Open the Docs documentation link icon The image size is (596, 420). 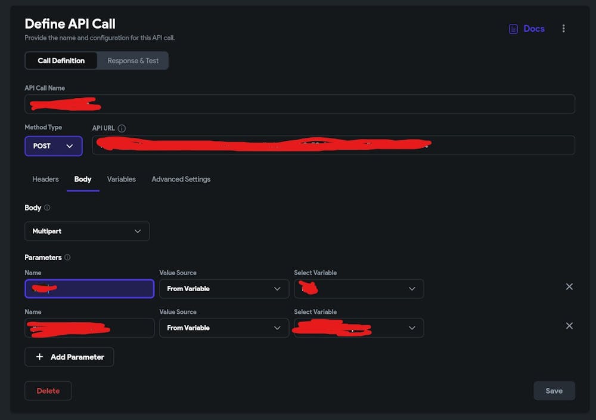pos(513,28)
